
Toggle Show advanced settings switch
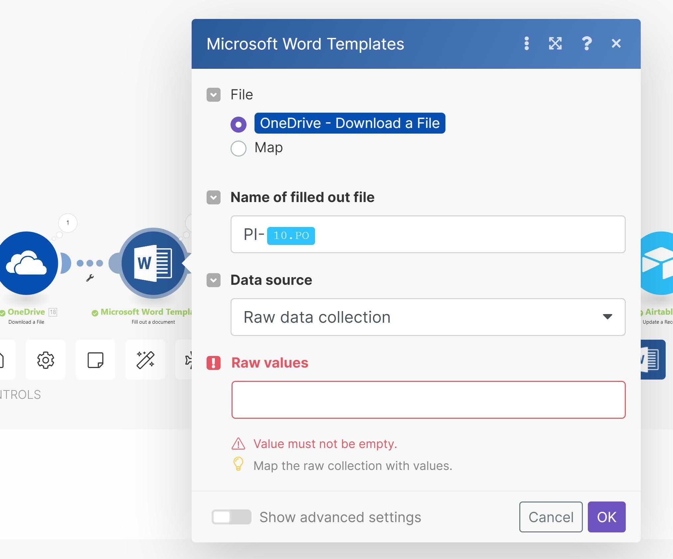pos(232,517)
